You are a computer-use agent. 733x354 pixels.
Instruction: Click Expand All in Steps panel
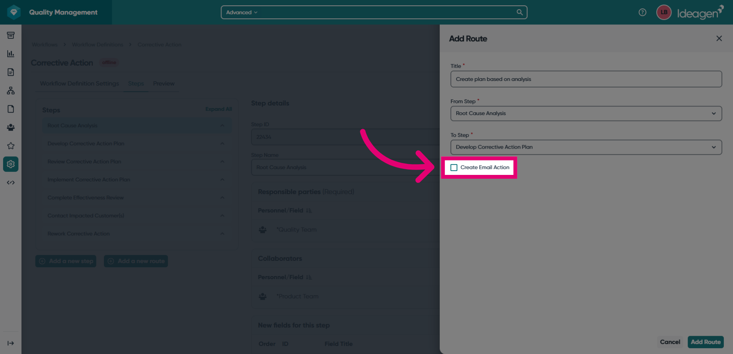(x=219, y=109)
